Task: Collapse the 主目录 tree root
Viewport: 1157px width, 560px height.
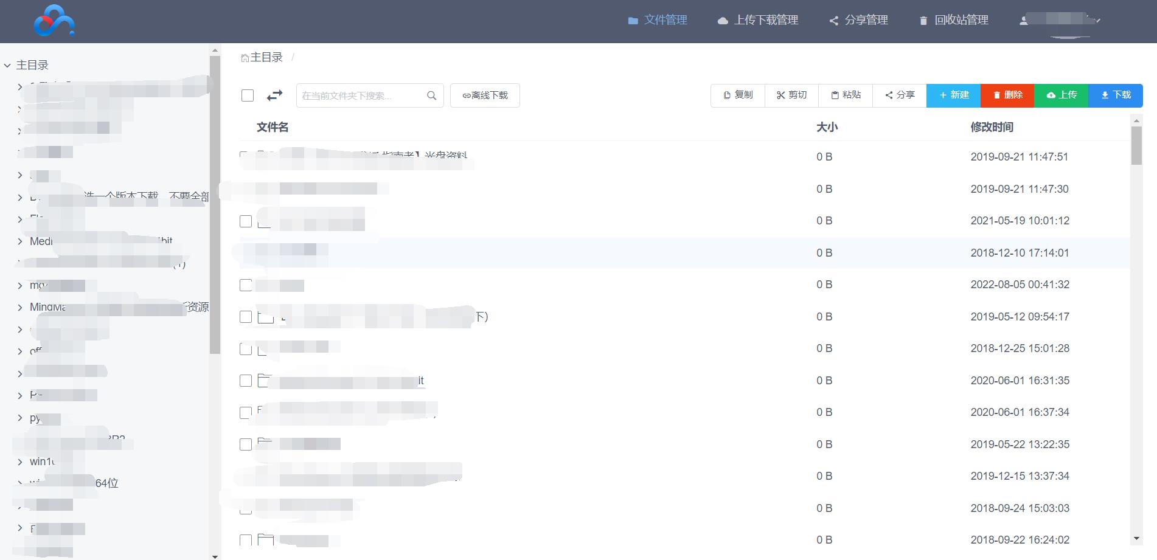Action: [7, 64]
